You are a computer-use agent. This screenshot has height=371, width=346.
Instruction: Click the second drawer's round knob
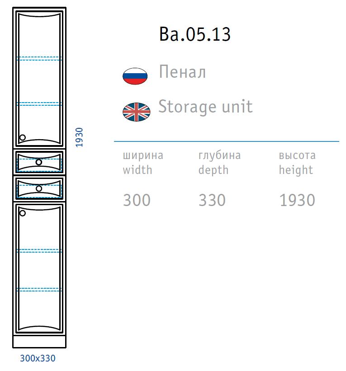click(x=39, y=188)
